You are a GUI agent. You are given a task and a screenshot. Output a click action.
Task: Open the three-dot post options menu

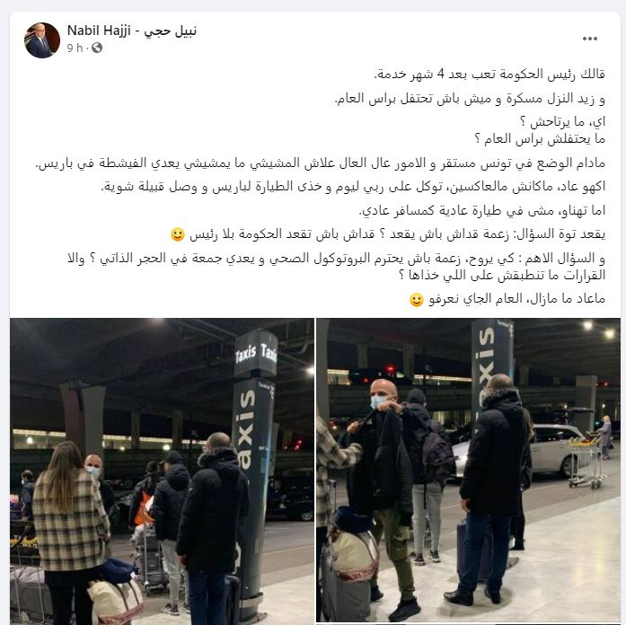coord(590,39)
